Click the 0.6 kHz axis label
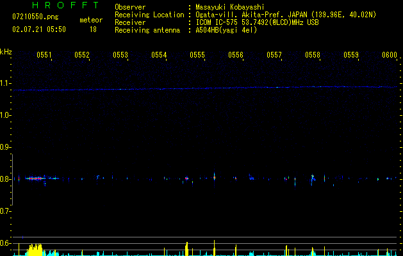The width and height of the screenshot is (403, 256). pos(5,243)
